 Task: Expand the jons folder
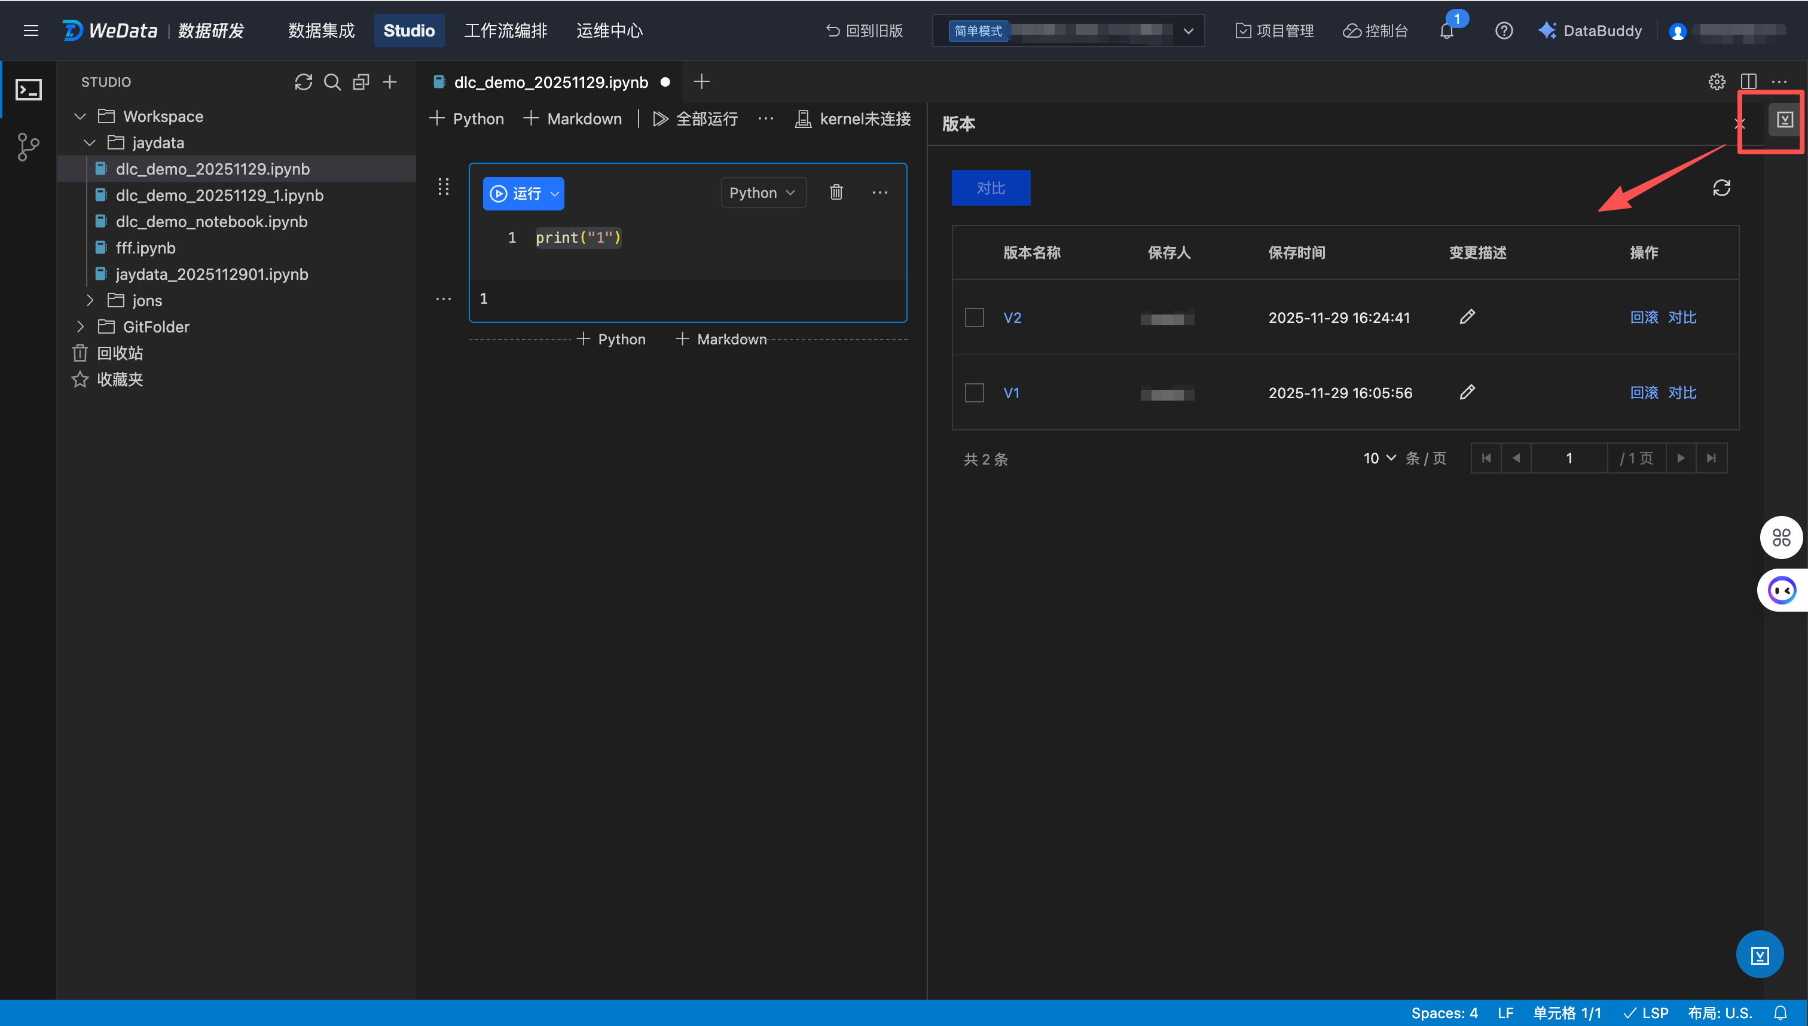(90, 300)
